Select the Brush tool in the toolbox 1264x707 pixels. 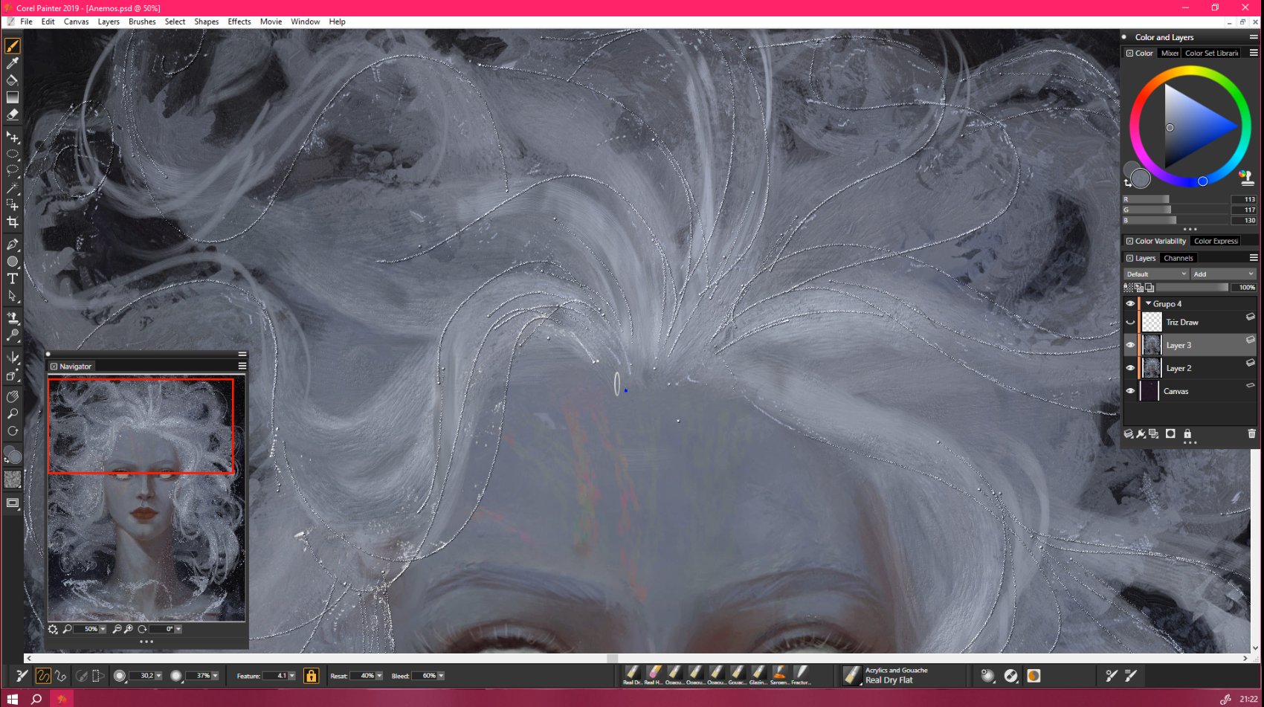pos(13,46)
